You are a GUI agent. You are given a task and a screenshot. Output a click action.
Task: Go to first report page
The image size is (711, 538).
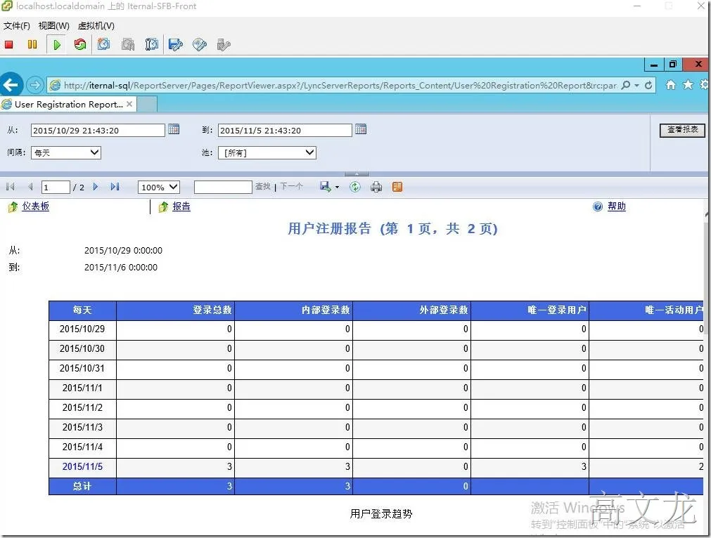tap(11, 187)
